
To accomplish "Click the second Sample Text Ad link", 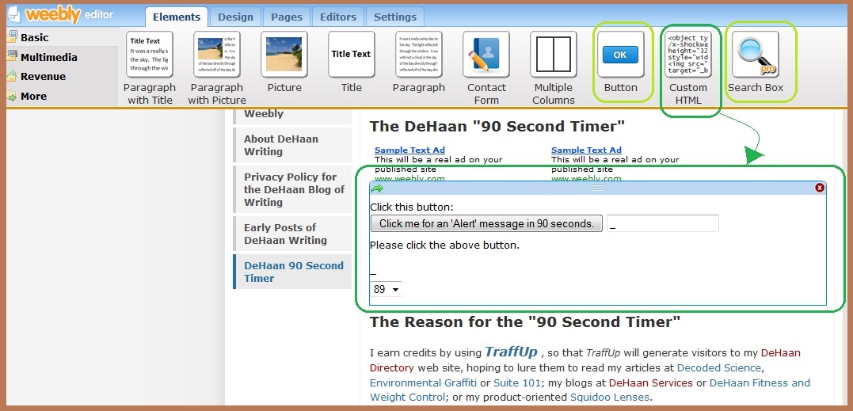I will (x=586, y=150).
